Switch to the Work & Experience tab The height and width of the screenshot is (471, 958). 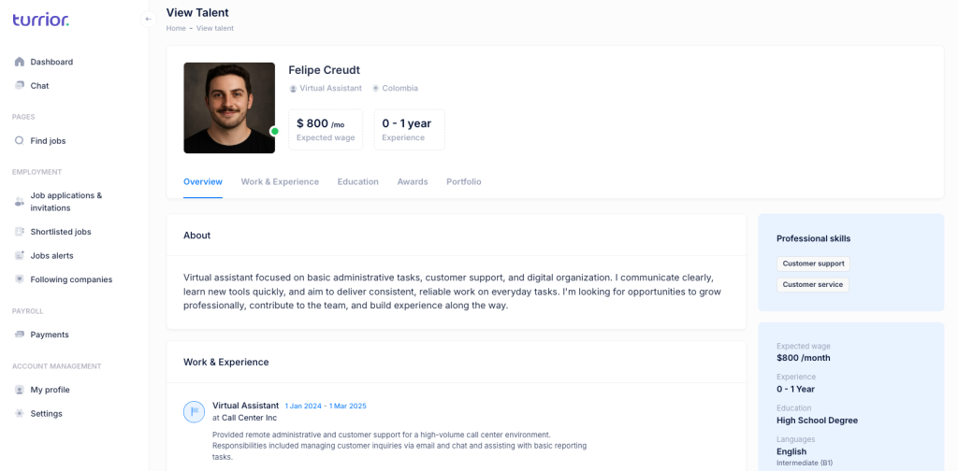(280, 182)
